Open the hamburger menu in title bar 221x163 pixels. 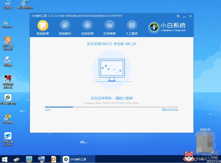click(x=178, y=16)
